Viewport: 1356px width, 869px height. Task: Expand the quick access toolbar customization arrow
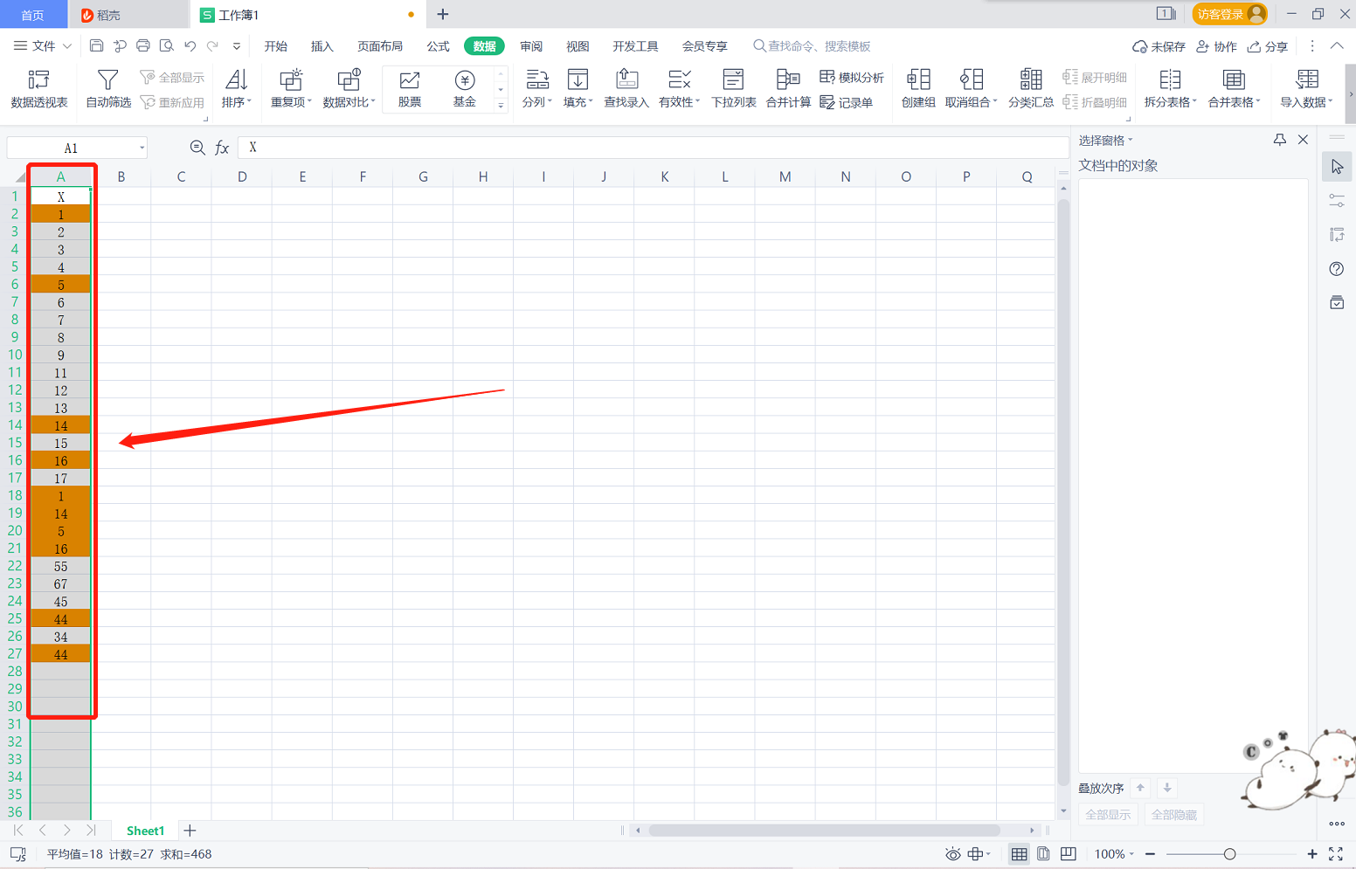click(237, 46)
